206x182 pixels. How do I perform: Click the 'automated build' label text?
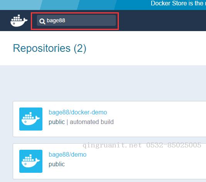(x=92, y=122)
